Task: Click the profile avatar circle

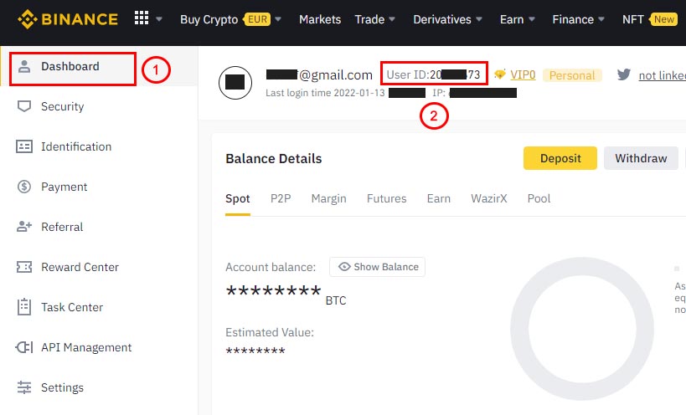Action: 235,81
